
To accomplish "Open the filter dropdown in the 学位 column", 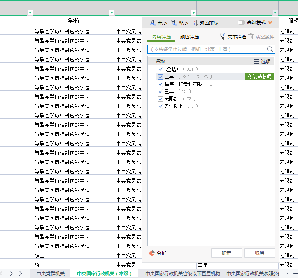I will [112, 12].
